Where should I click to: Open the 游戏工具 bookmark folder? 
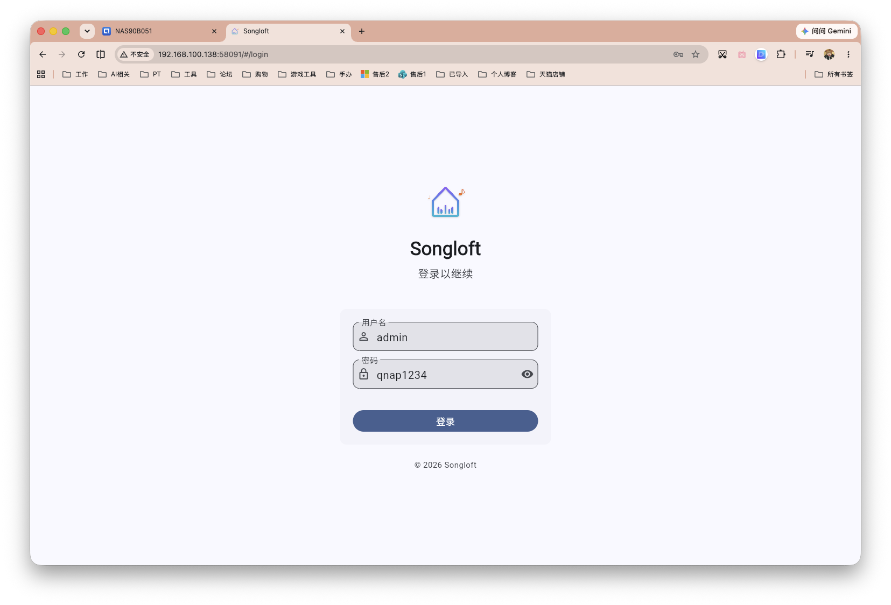(x=297, y=74)
